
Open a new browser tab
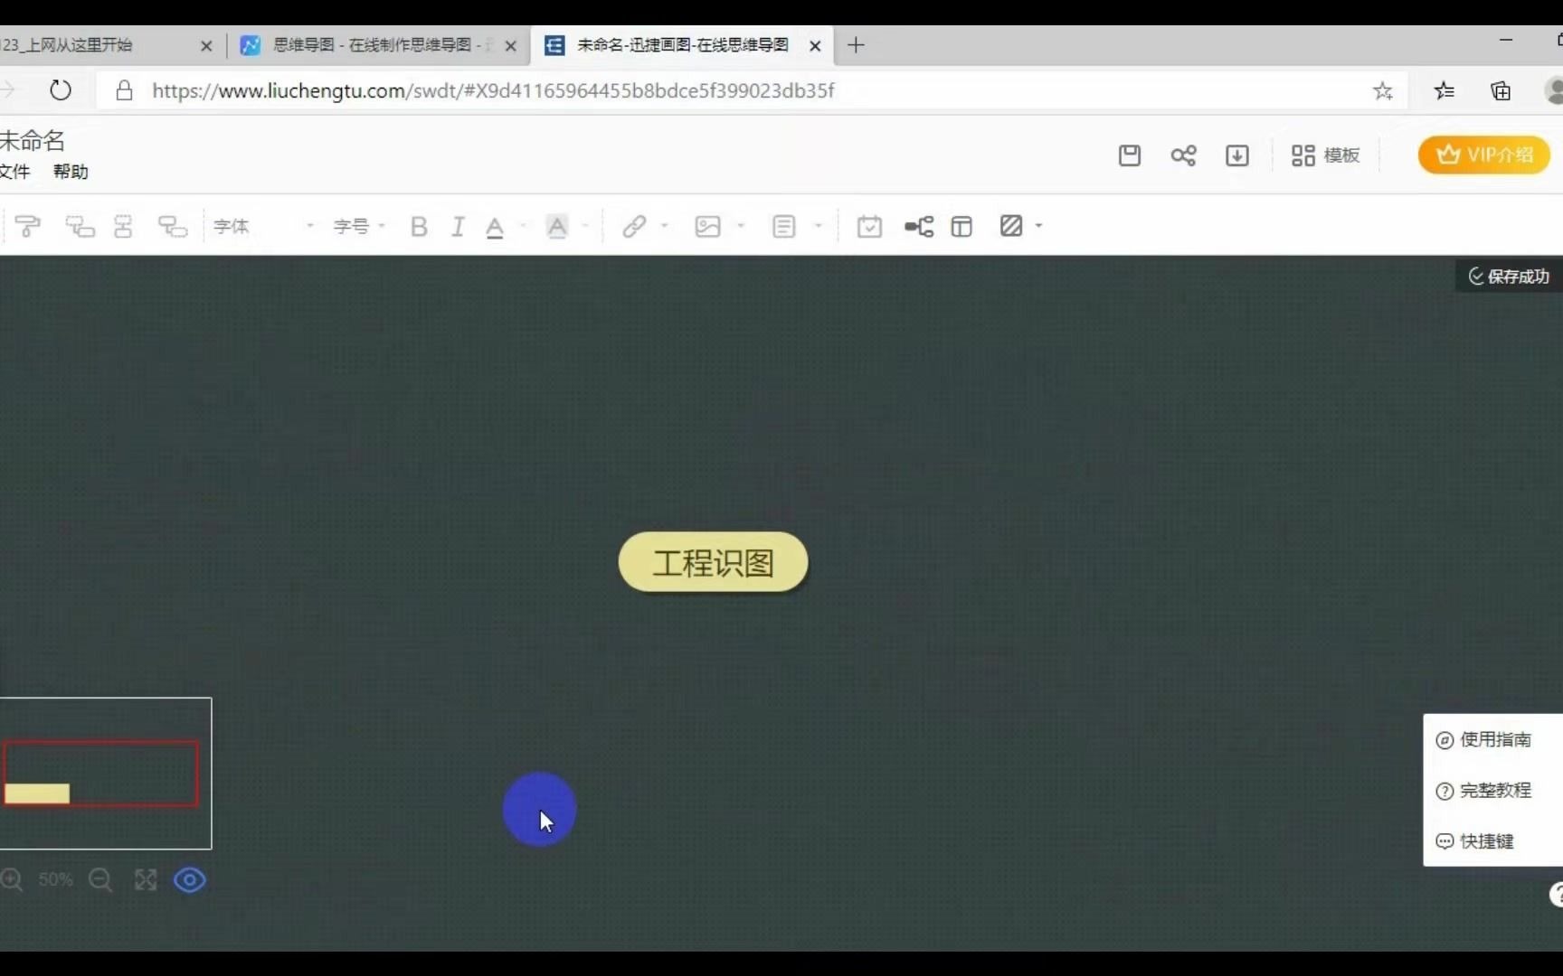click(x=856, y=45)
